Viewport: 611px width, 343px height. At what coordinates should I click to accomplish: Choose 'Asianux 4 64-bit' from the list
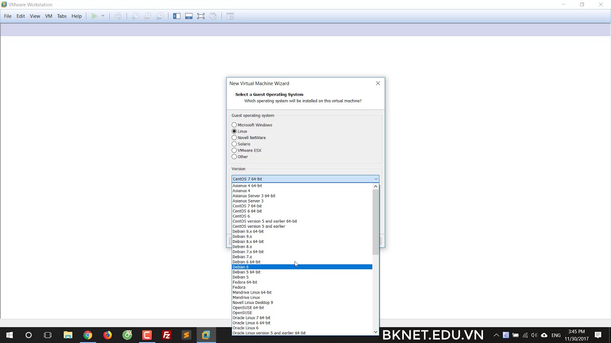tap(302, 186)
